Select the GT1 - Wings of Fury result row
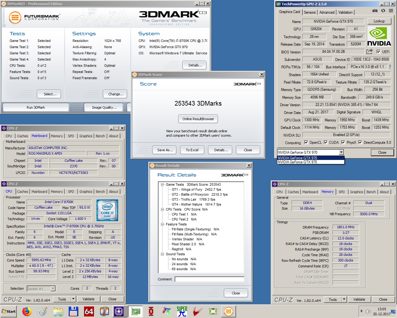The width and height of the screenshot is (397, 318). click(x=196, y=189)
